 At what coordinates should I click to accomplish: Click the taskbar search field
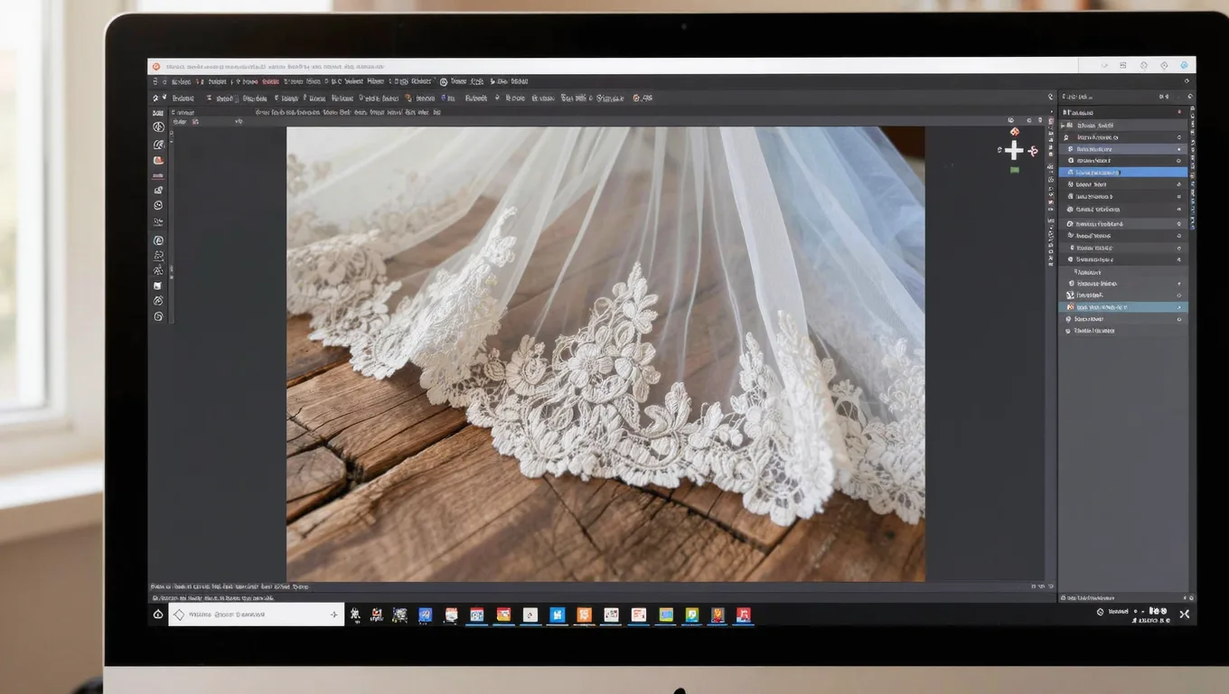click(x=256, y=614)
